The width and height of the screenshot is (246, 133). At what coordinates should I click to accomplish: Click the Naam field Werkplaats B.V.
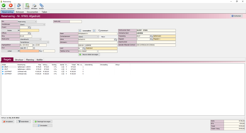click(98, 34)
